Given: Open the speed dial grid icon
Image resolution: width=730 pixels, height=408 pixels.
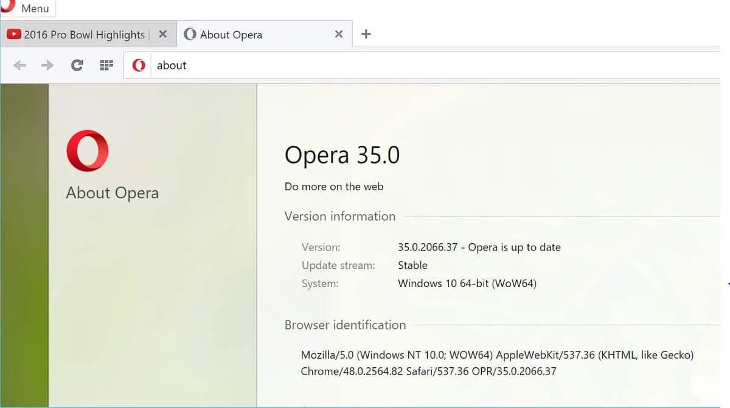Looking at the screenshot, I should (x=106, y=65).
